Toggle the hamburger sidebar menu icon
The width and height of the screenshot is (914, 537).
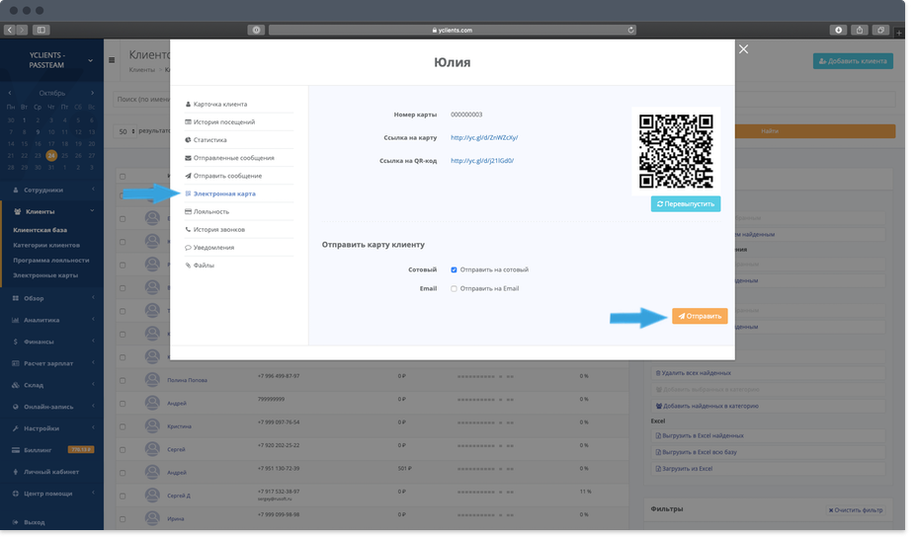(112, 60)
